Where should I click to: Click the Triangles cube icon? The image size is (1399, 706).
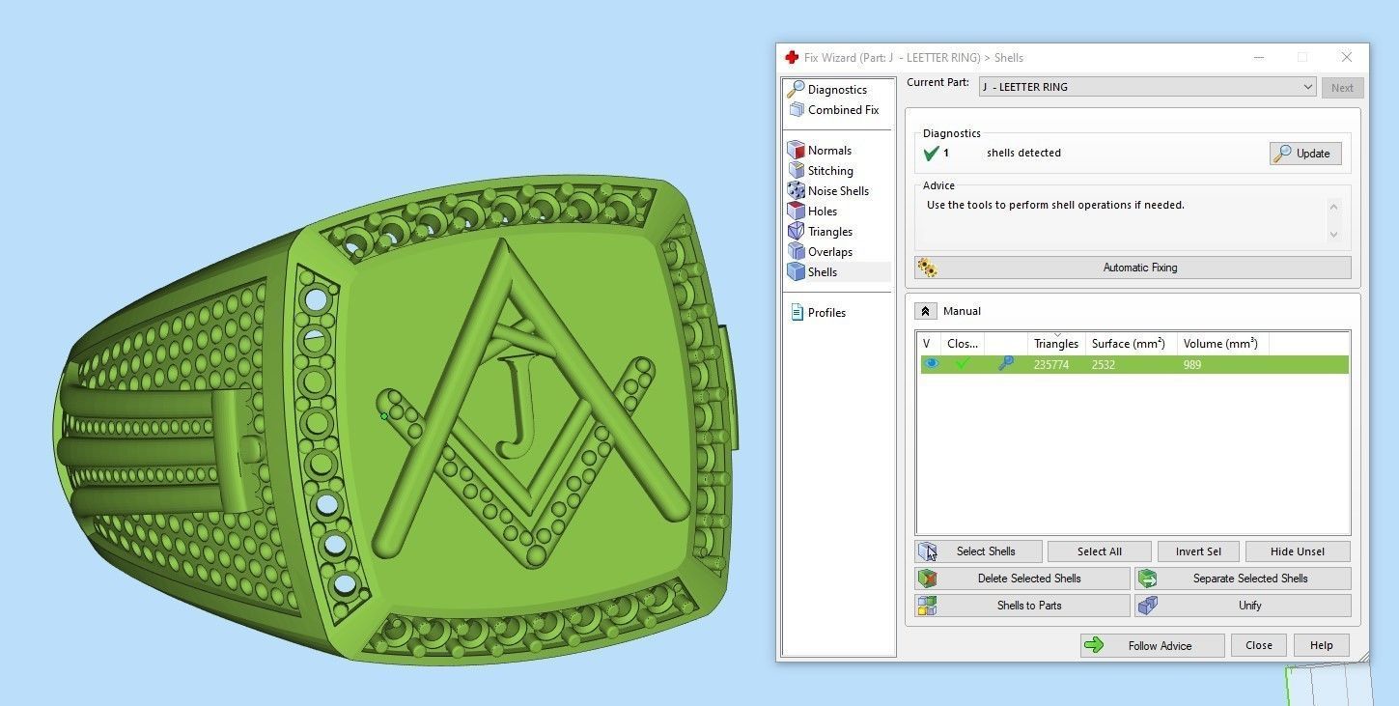(796, 232)
